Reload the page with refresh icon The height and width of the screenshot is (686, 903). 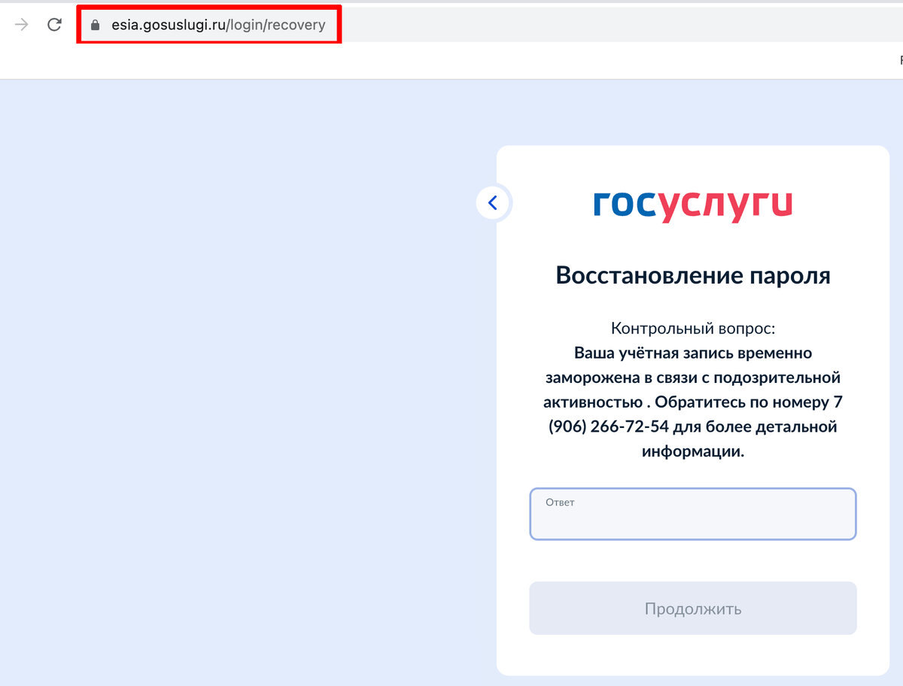click(54, 25)
